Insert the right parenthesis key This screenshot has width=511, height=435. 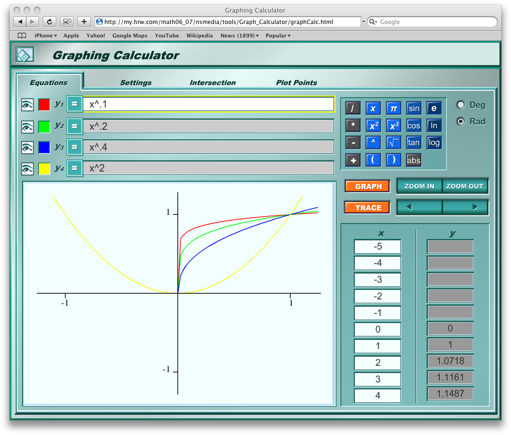coord(394,160)
